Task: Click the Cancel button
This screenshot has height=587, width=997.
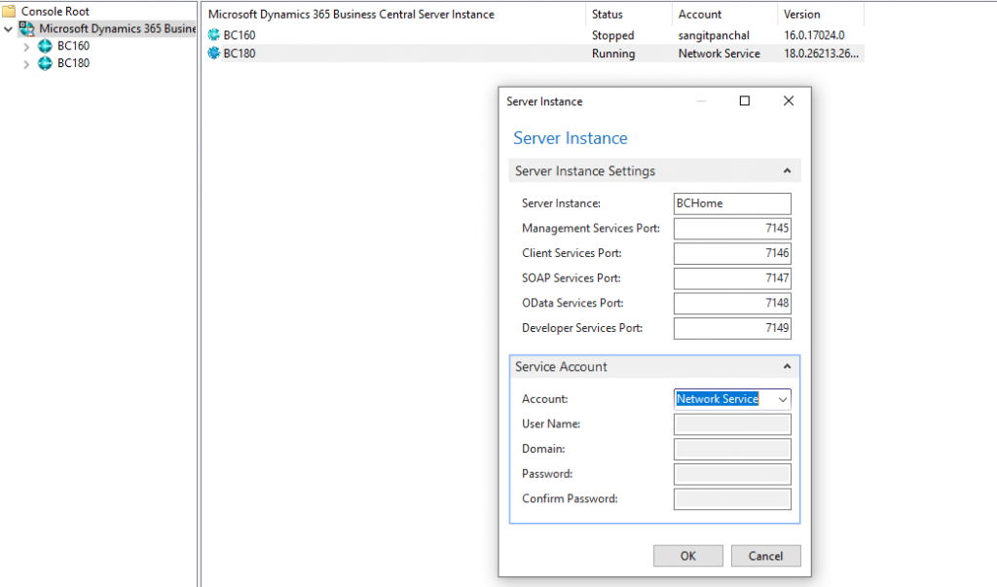Action: (766, 556)
